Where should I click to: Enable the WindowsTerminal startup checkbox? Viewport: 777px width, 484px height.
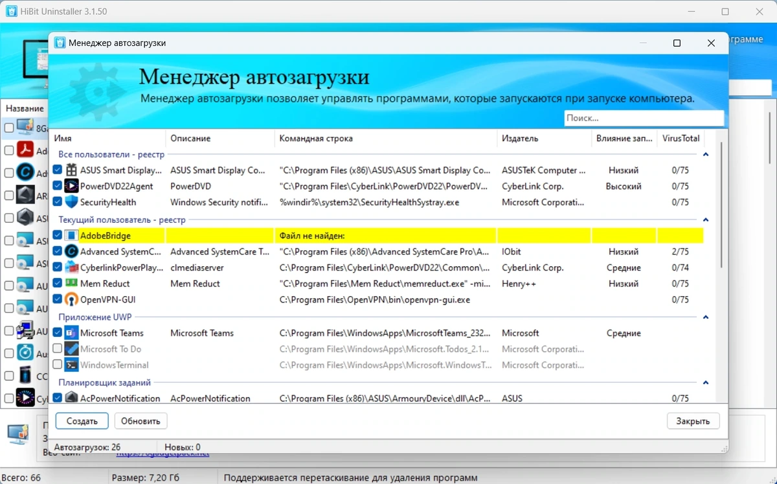coord(58,365)
